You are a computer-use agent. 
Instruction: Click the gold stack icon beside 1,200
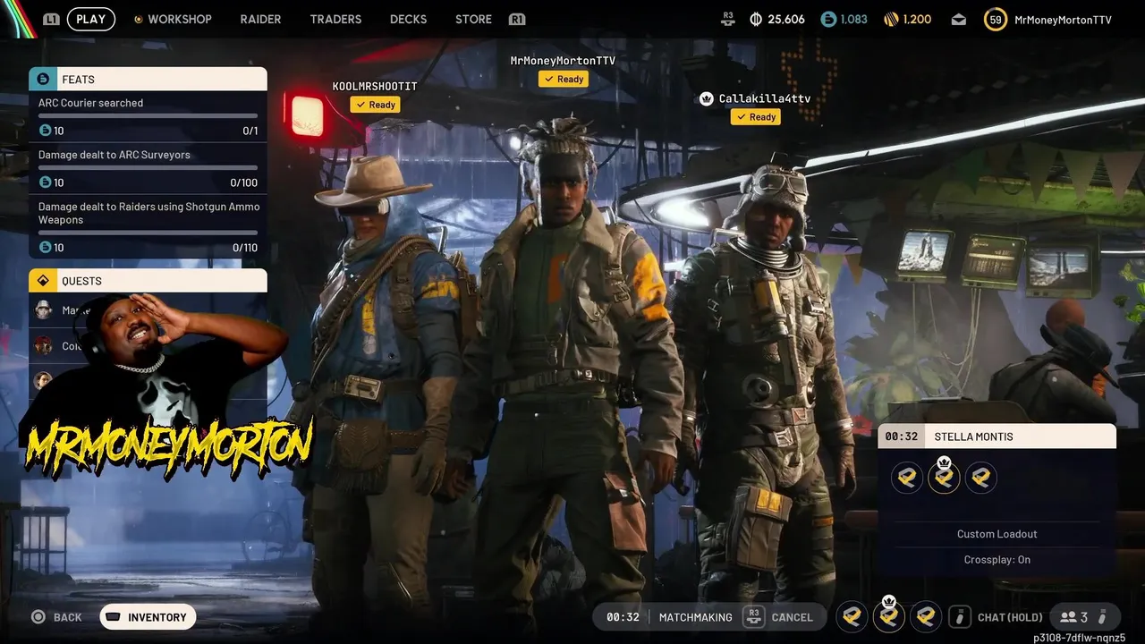pyautogui.click(x=890, y=19)
